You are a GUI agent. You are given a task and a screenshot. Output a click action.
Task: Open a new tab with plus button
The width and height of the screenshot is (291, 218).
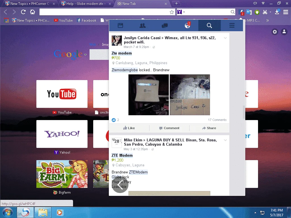click(x=176, y=3)
